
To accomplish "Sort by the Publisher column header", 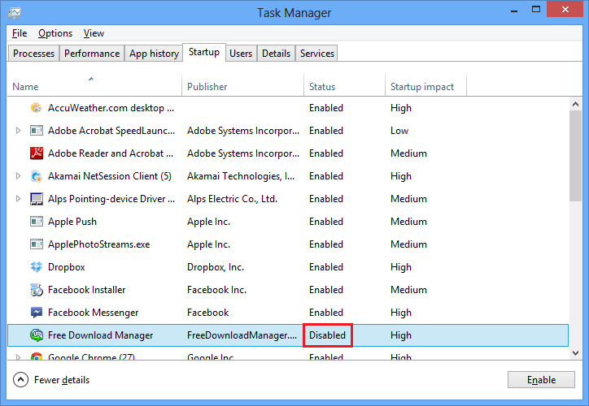I will click(x=242, y=86).
